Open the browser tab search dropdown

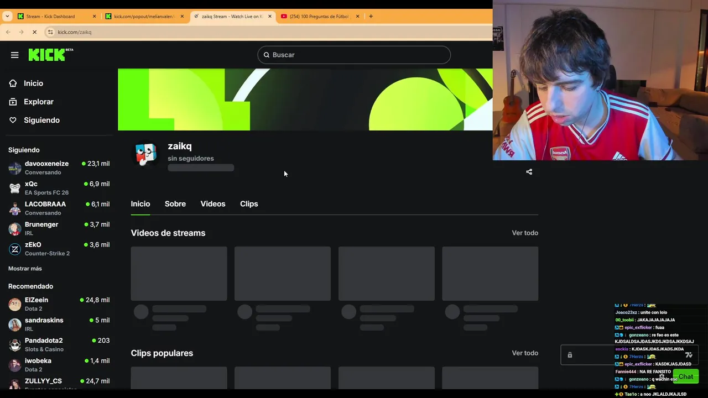[x=7, y=16]
